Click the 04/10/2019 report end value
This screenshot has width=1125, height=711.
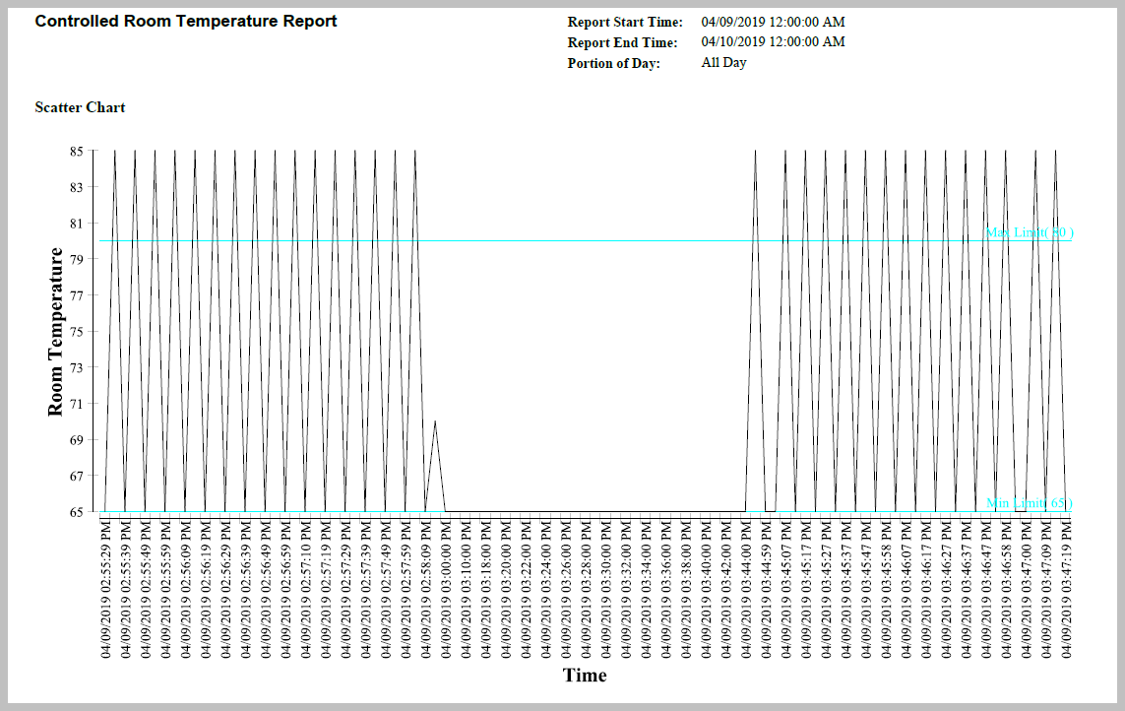coord(773,42)
